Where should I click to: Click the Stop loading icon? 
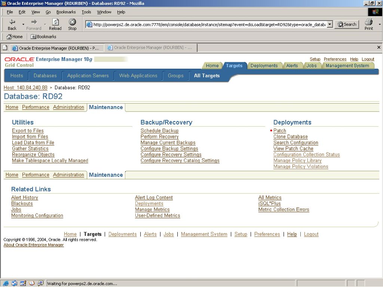[72, 22]
